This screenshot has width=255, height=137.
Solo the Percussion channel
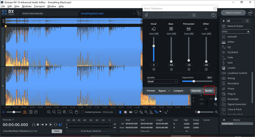tap(189, 69)
